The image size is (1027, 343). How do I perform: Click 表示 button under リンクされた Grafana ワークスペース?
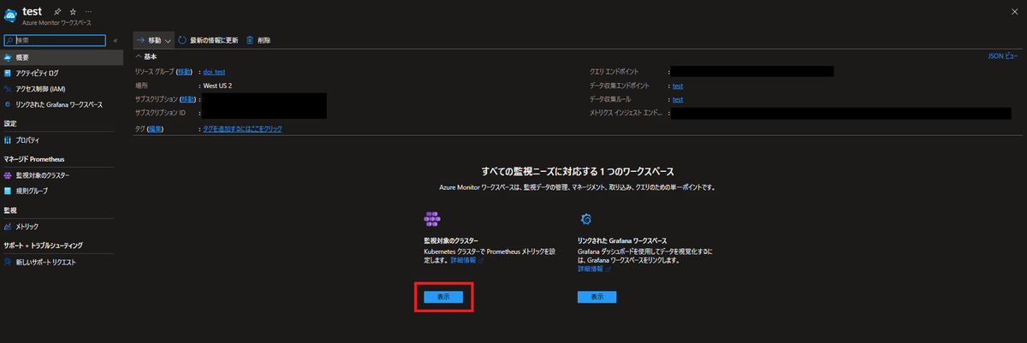[x=597, y=296]
